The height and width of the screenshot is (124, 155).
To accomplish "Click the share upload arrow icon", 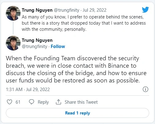I will 59,102.
